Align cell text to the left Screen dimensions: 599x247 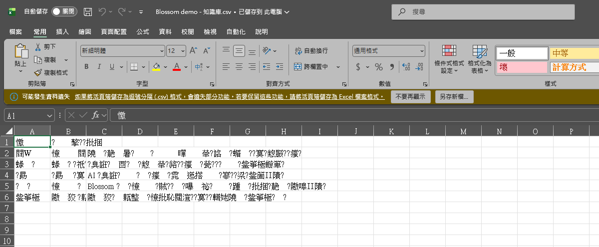[226, 66]
